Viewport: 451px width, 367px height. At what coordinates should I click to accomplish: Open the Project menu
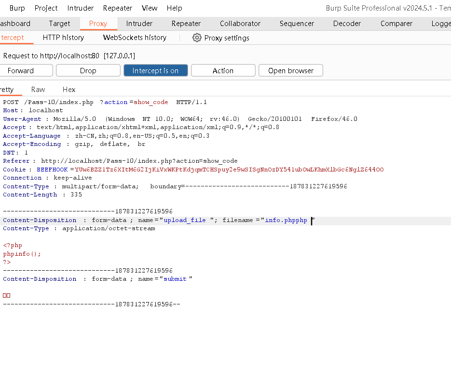click(x=46, y=8)
